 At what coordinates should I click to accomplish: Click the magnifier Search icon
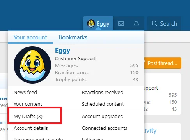154,24
